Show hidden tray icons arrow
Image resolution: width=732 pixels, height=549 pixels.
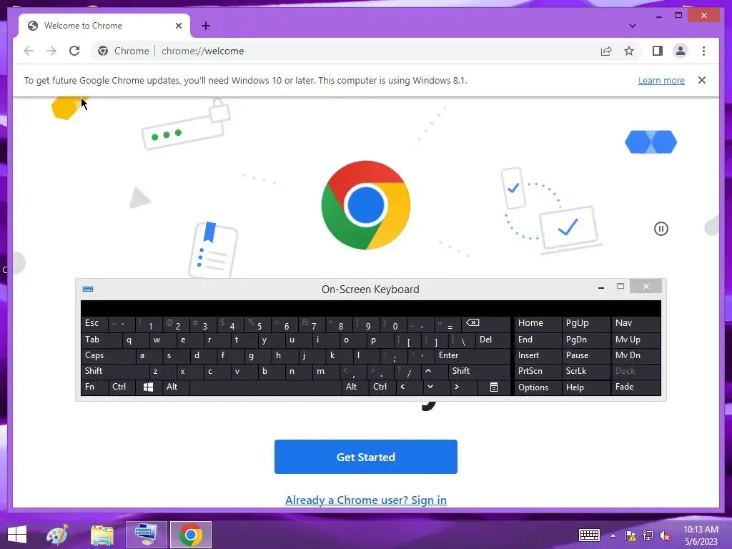point(613,535)
